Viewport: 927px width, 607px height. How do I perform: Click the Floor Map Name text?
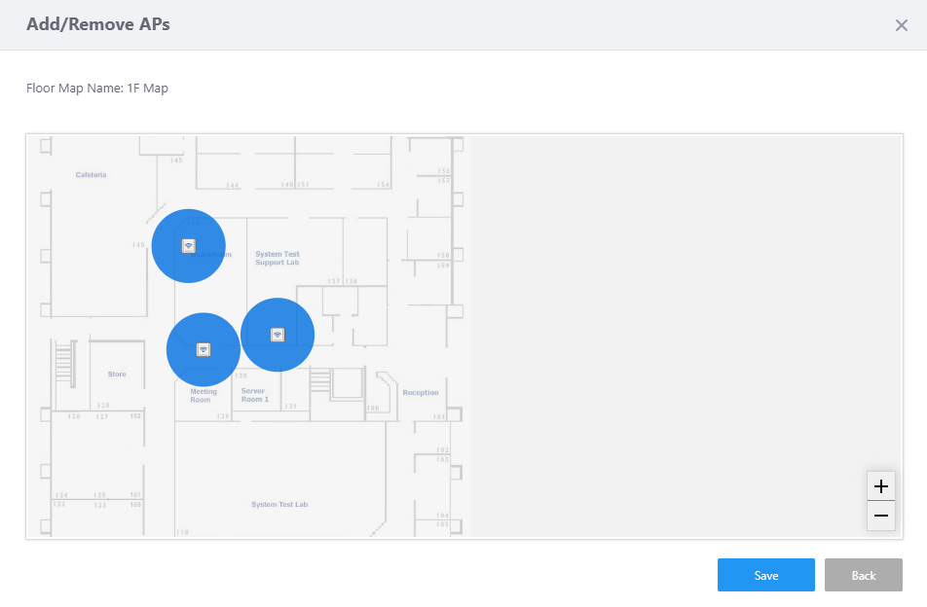click(97, 89)
